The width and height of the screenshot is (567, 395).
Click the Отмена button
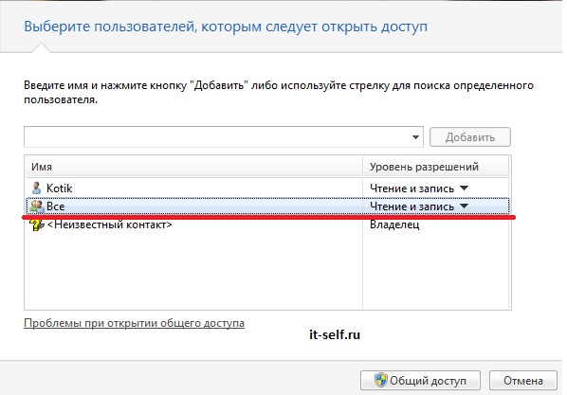522,381
